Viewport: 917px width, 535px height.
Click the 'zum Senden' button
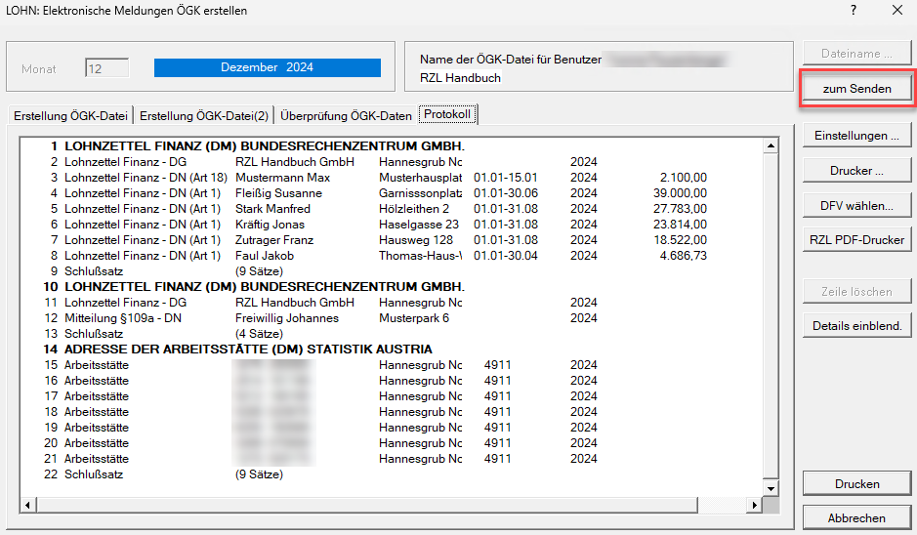pos(856,89)
